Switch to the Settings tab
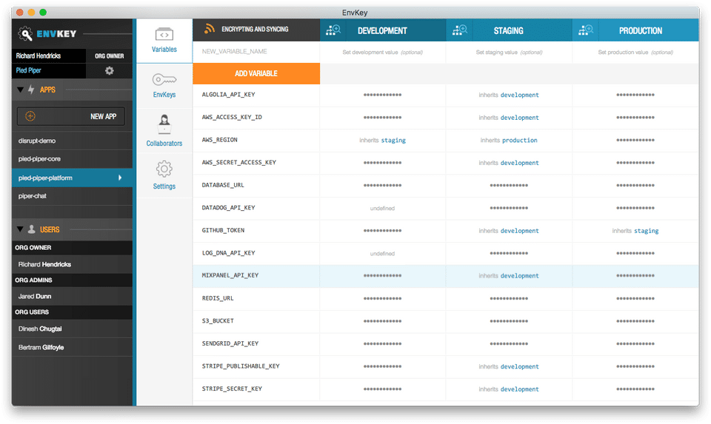Screen dimensions: 711x424 click(164, 175)
